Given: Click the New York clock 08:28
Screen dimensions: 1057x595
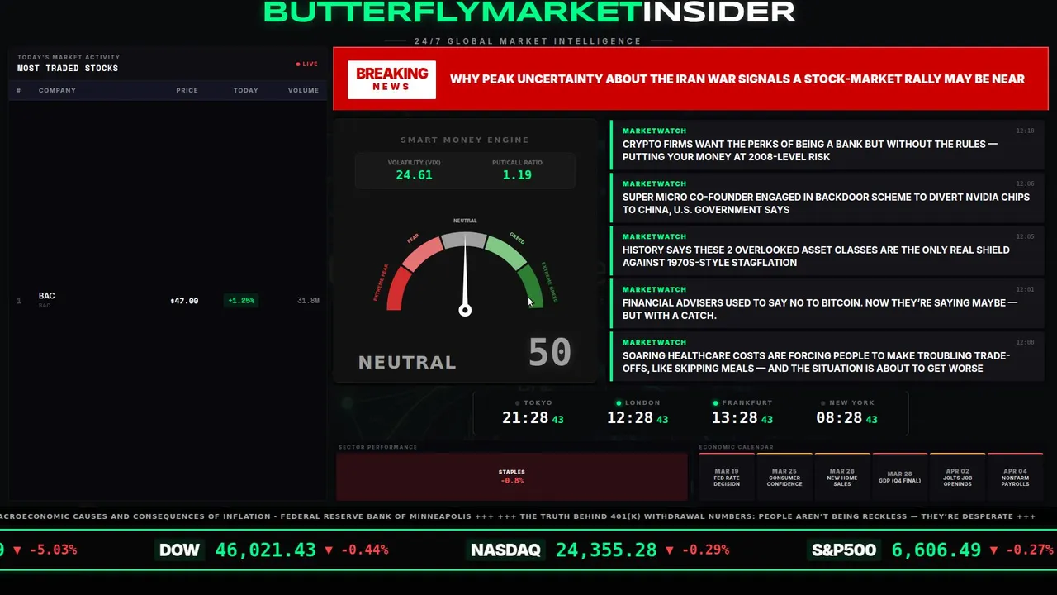Looking at the screenshot, I should 840,418.
